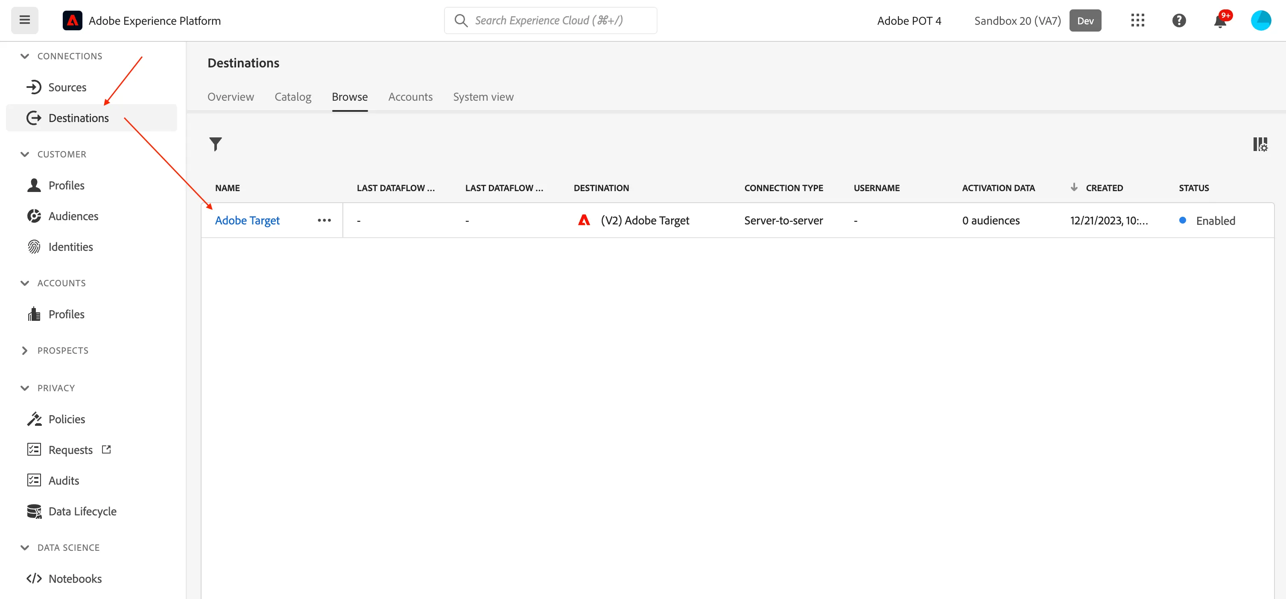Open the user profile avatar
Screen dimensions: 1286x599
coord(1261,20)
